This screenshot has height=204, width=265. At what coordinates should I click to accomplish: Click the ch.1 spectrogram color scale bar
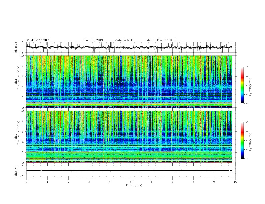(x=242, y=85)
